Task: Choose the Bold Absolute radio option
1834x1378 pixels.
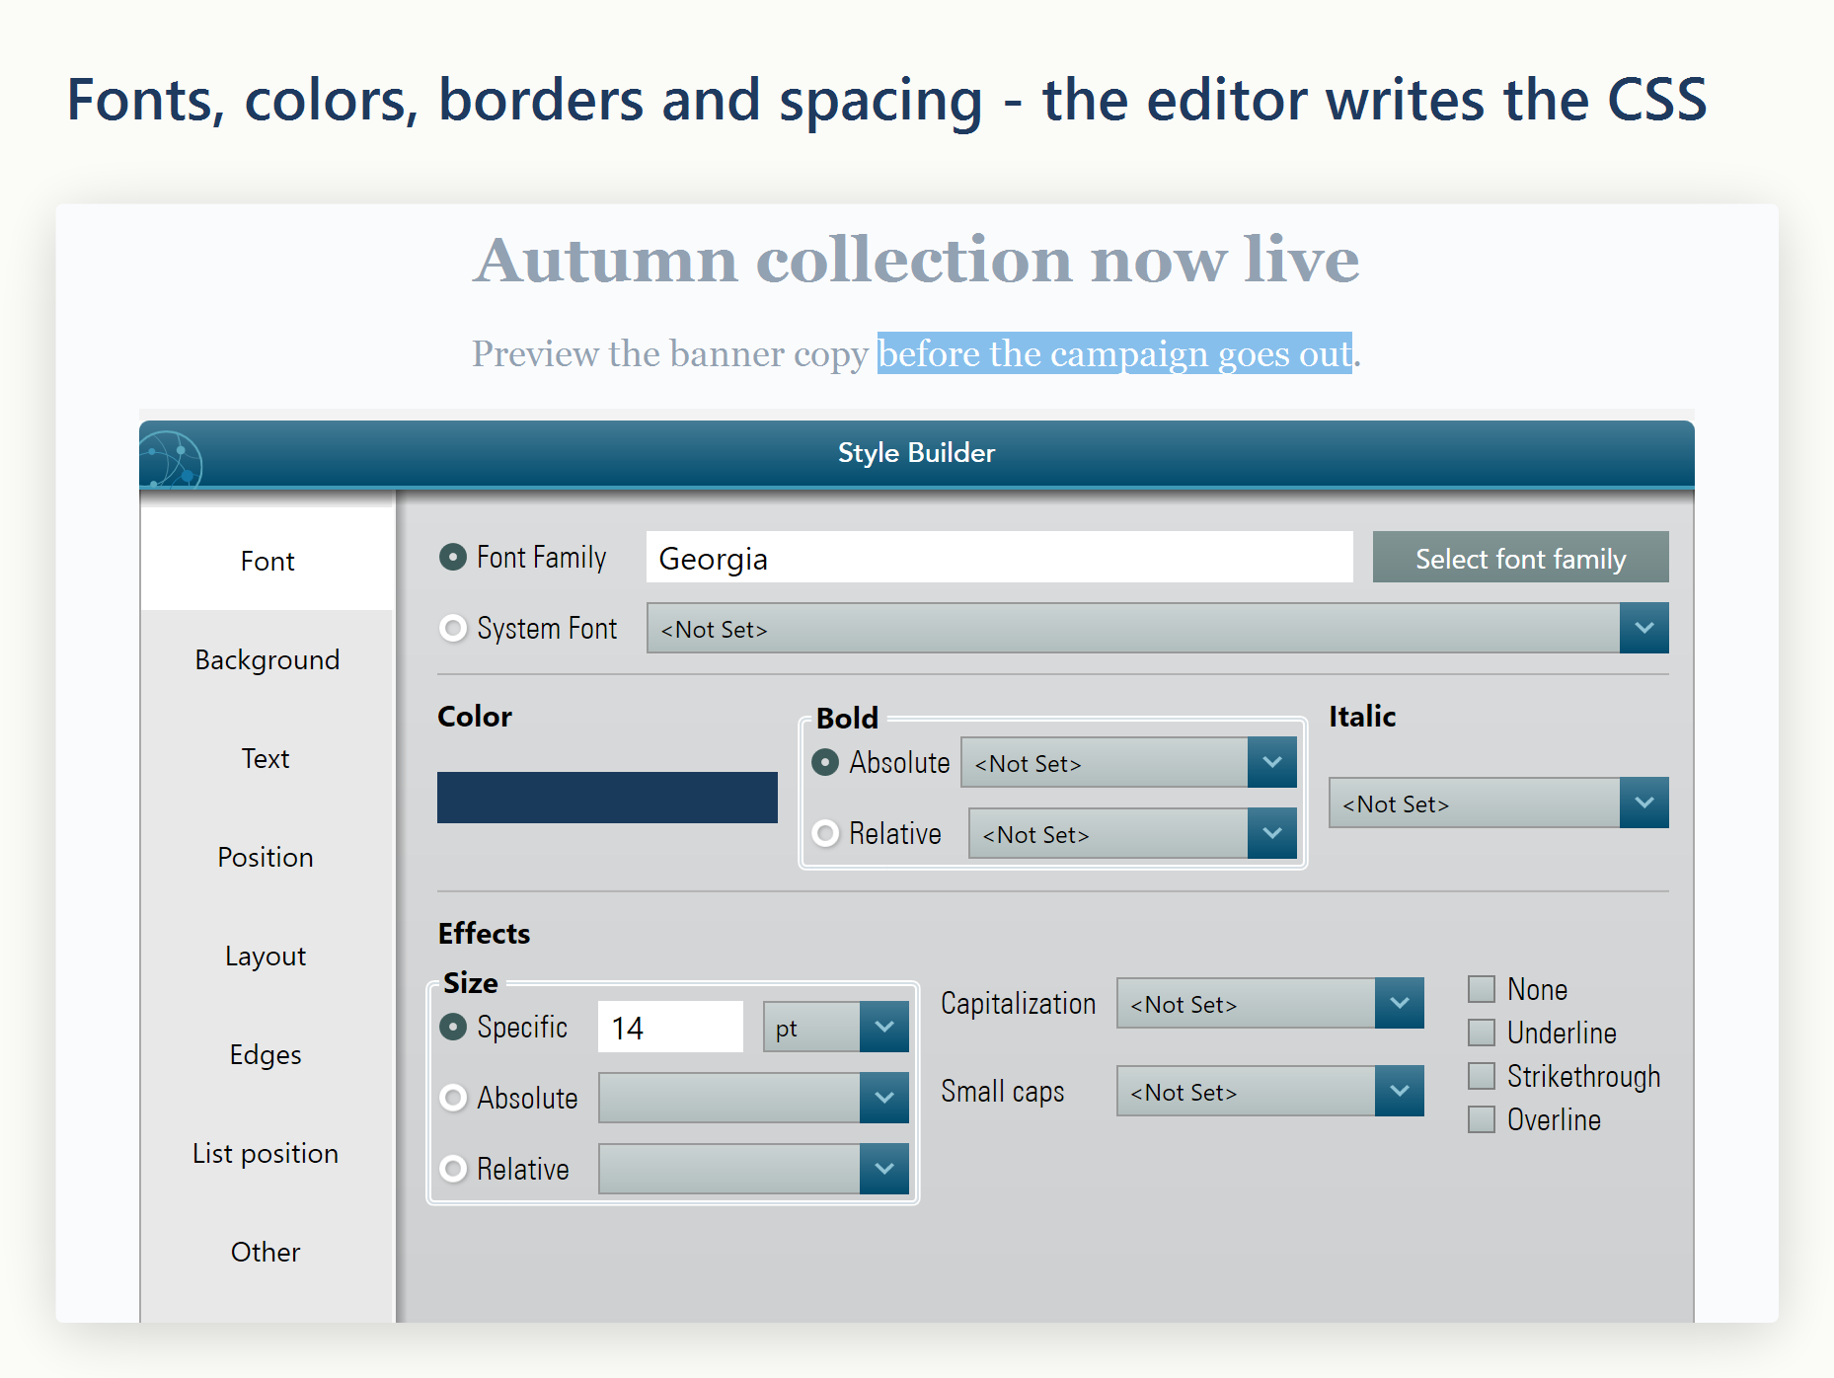Action: tap(825, 763)
